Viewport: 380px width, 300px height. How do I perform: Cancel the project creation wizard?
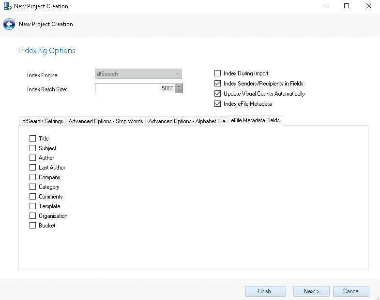351,291
